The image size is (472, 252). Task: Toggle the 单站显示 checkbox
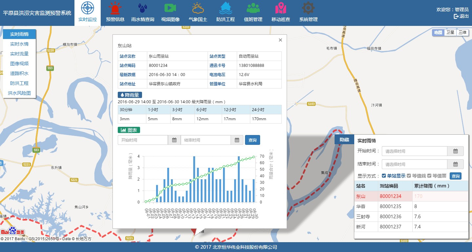tap(384, 176)
